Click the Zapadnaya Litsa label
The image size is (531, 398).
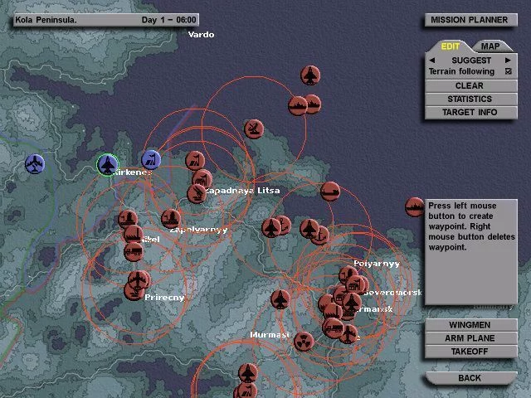tap(242, 191)
